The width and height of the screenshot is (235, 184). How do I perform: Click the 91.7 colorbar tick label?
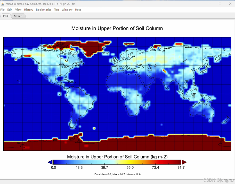click(181, 168)
